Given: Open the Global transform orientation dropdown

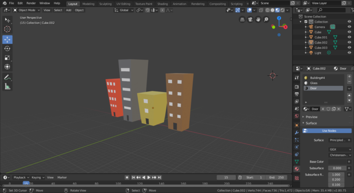Looking at the screenshot, I should click(x=124, y=10).
